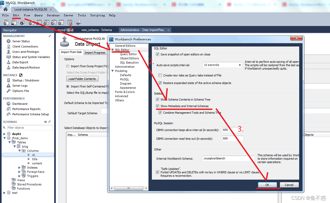Collapse the jfinal_demo schema
The width and height of the screenshot is (330, 203).
(4, 138)
